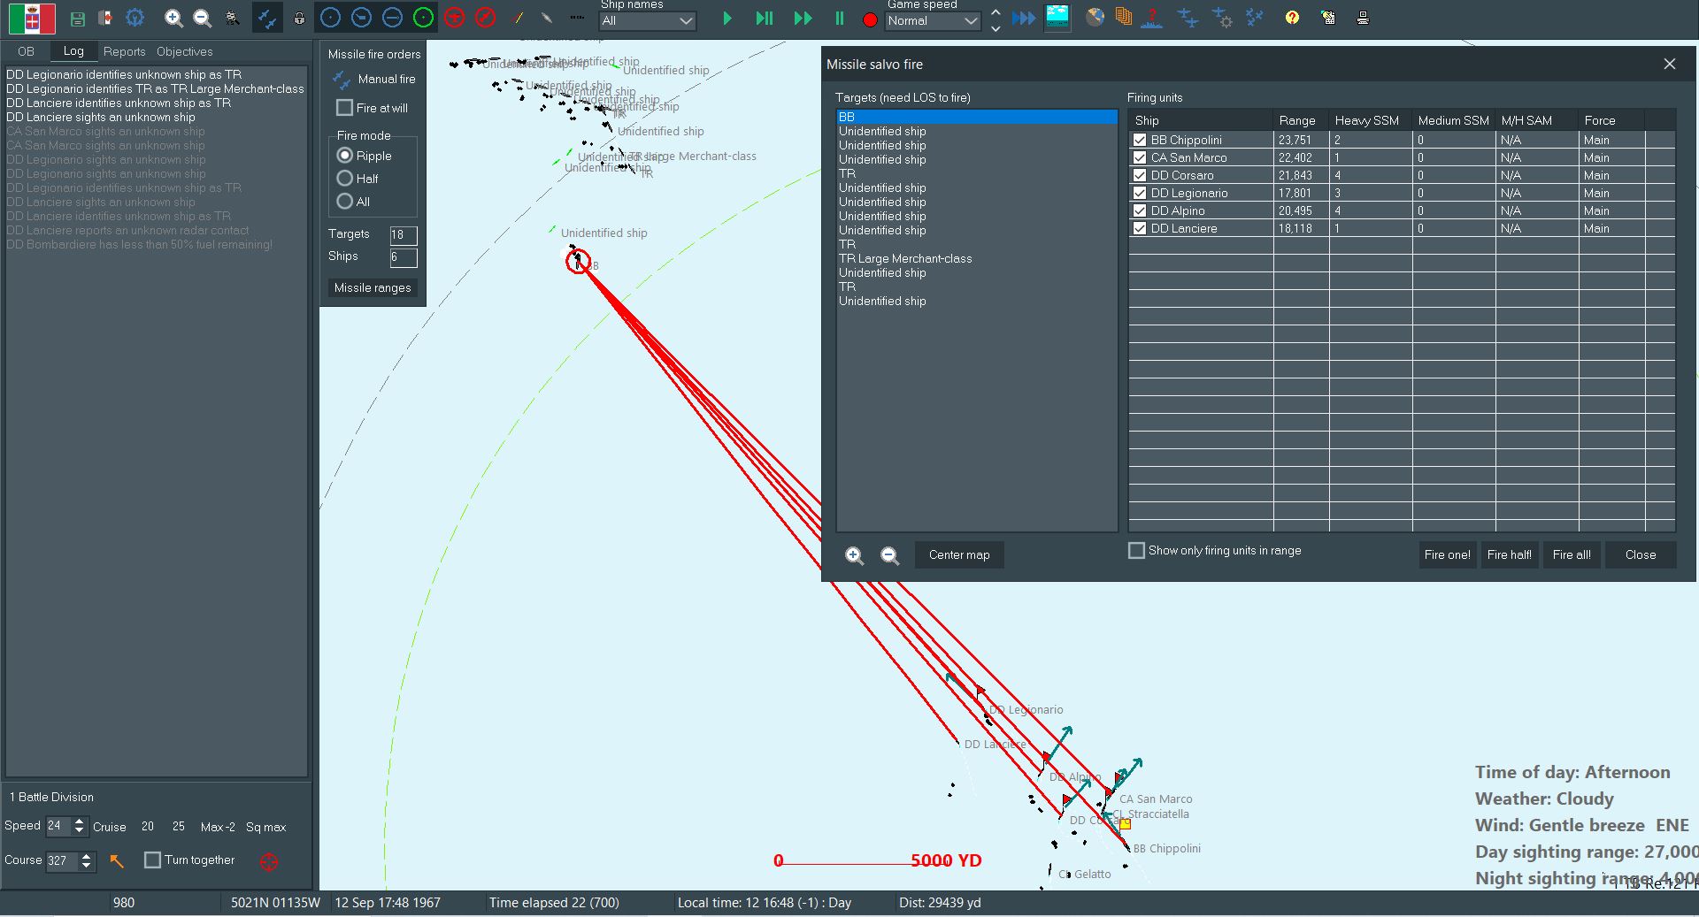
Task: Zoom in with the dialog magnifier icon
Action: 855,555
